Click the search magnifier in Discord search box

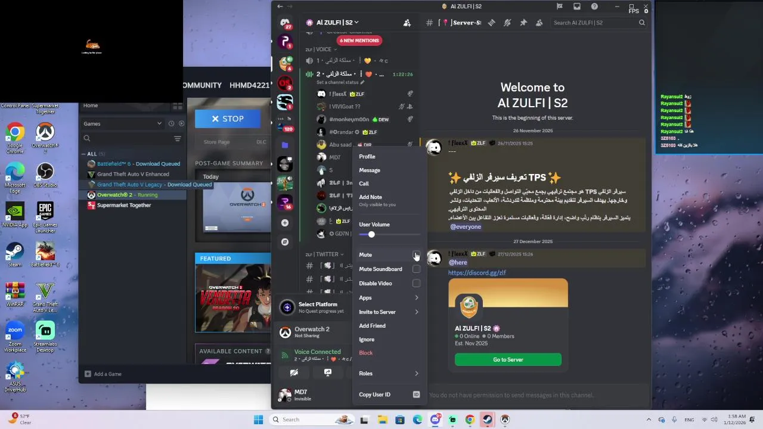[642, 23]
